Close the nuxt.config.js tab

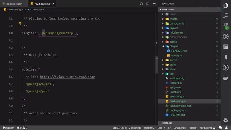[x=53, y=4]
